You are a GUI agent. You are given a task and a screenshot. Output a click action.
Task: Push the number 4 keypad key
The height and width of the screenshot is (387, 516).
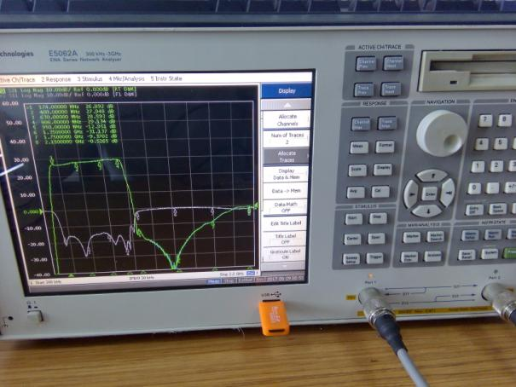tap(481, 144)
